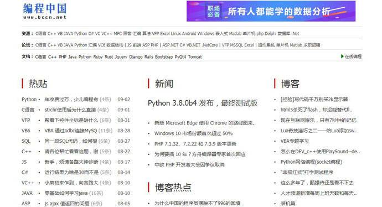Open the 在线编程 link
The image size is (382, 207).
pyautogui.click(x=353, y=56)
